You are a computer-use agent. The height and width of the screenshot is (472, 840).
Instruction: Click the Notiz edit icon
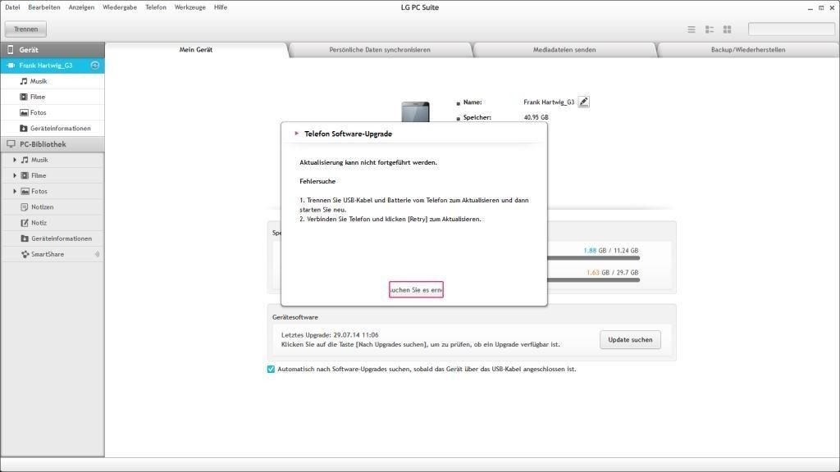pos(25,223)
